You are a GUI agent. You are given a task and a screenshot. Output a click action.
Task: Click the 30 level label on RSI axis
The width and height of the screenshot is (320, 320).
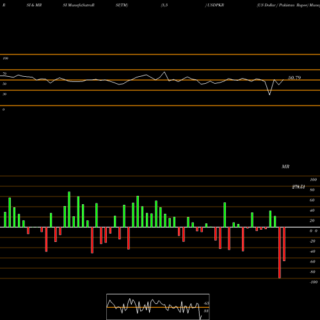(4, 94)
